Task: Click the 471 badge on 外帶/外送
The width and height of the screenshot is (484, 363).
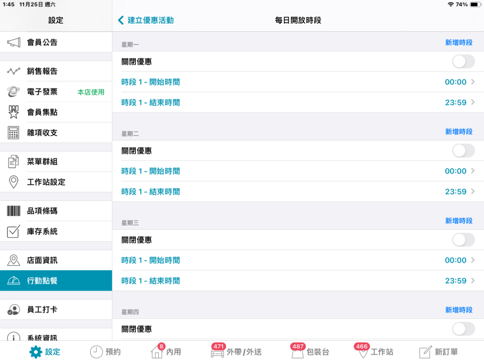Action: click(x=218, y=346)
